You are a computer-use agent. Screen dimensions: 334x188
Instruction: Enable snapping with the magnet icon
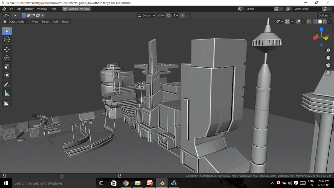(x=168, y=16)
